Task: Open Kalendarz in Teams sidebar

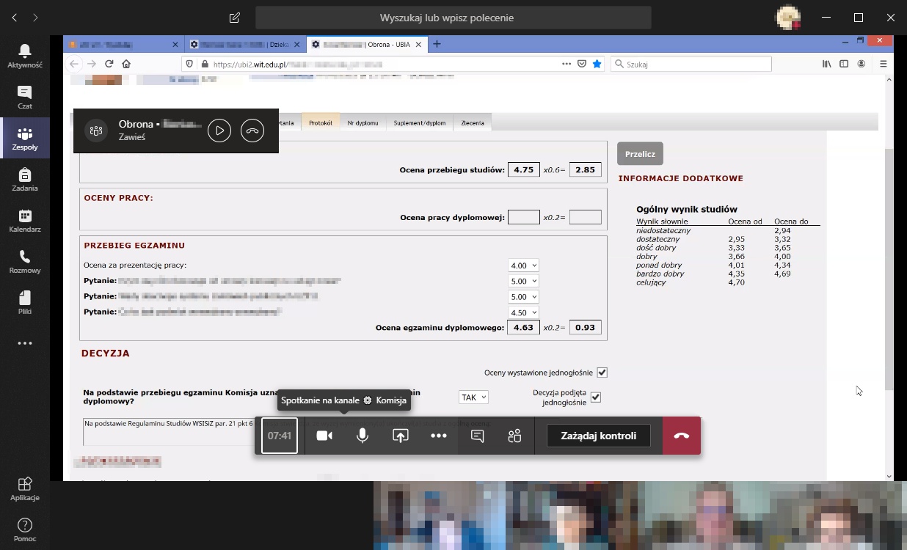Action: pyautogui.click(x=25, y=220)
